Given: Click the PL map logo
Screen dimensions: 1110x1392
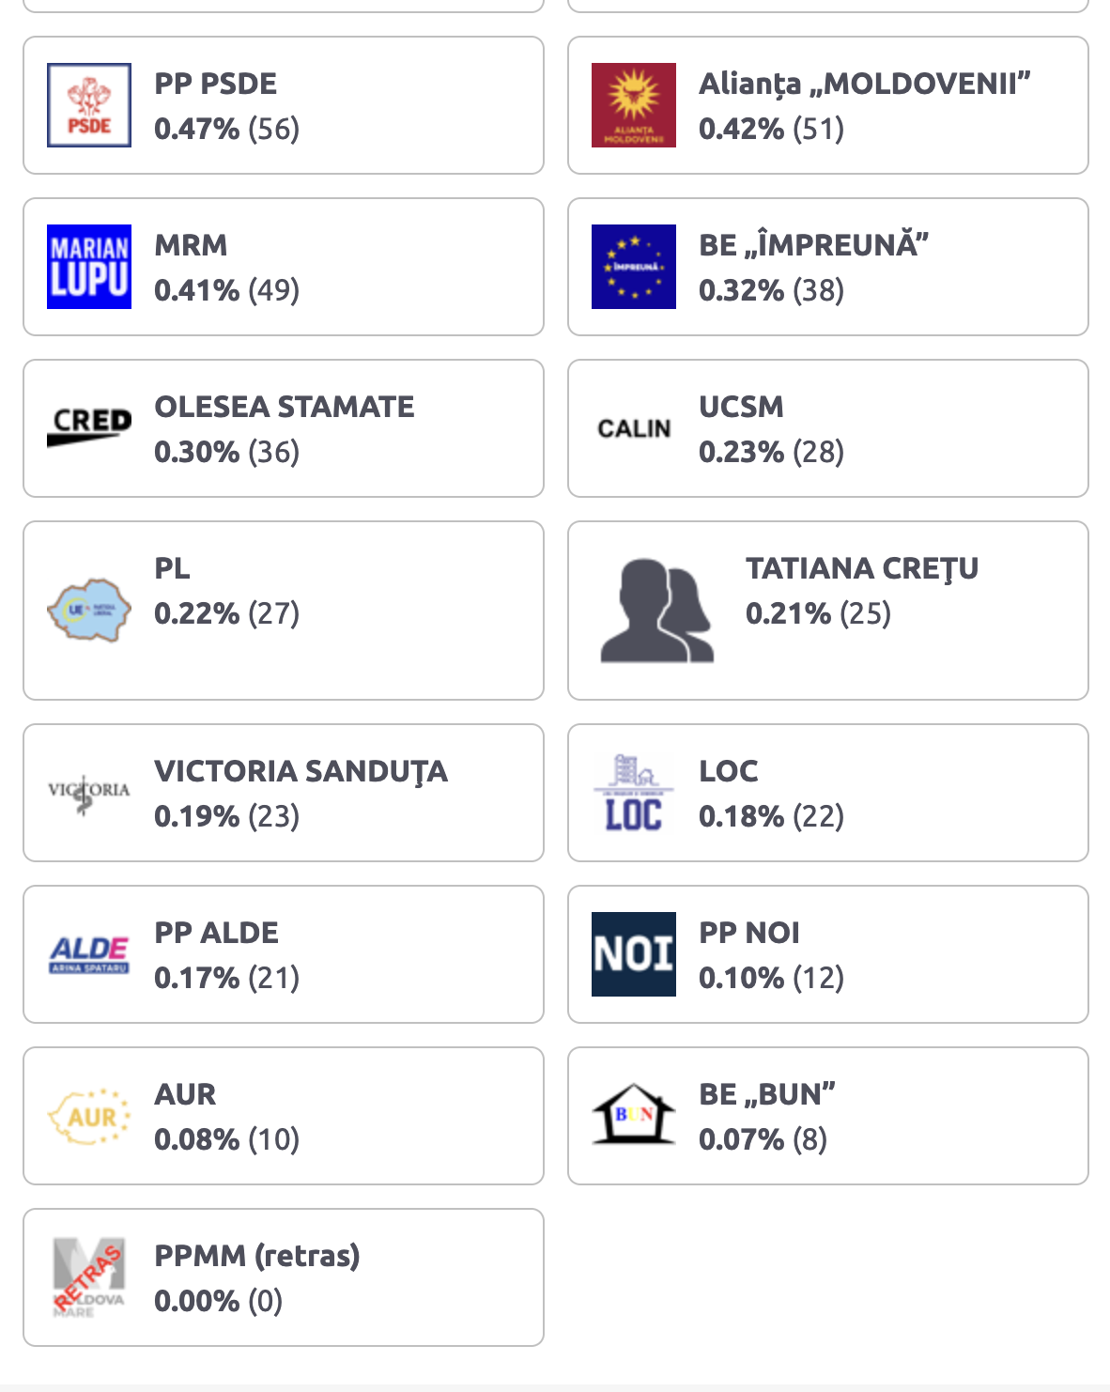Looking at the screenshot, I should (x=89, y=611).
